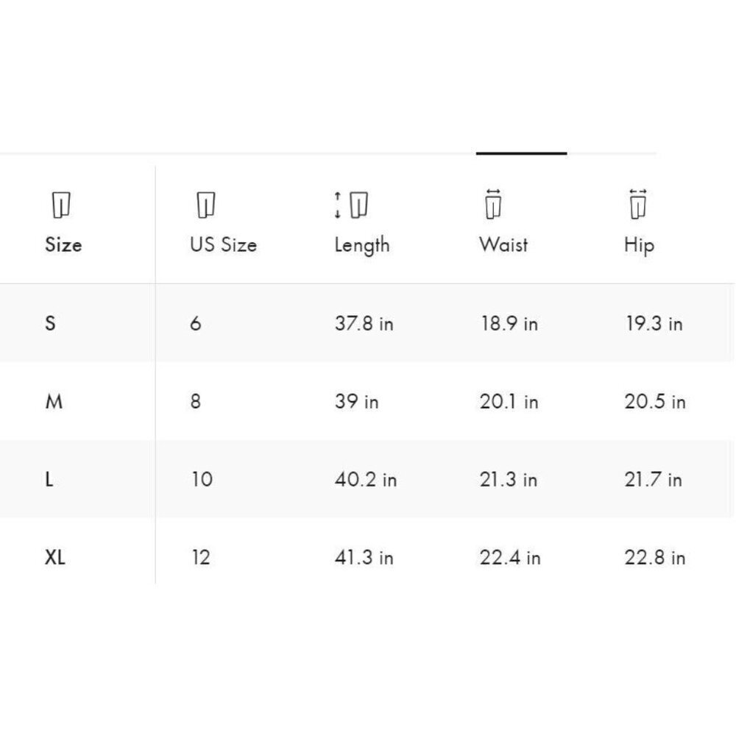The image size is (736, 736).
Task: Click the length measurement icon
Action: pyautogui.click(x=351, y=205)
